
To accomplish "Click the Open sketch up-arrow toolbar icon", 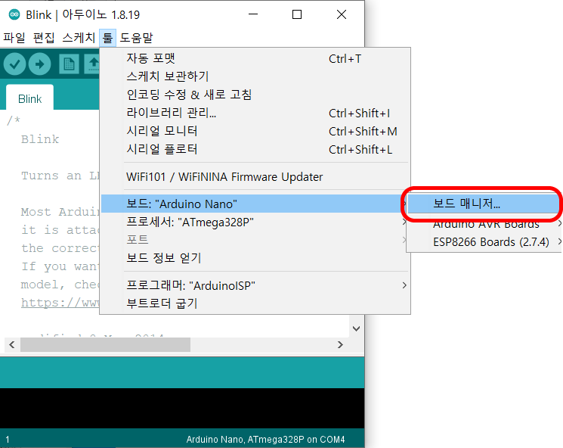I will pyautogui.click(x=92, y=64).
